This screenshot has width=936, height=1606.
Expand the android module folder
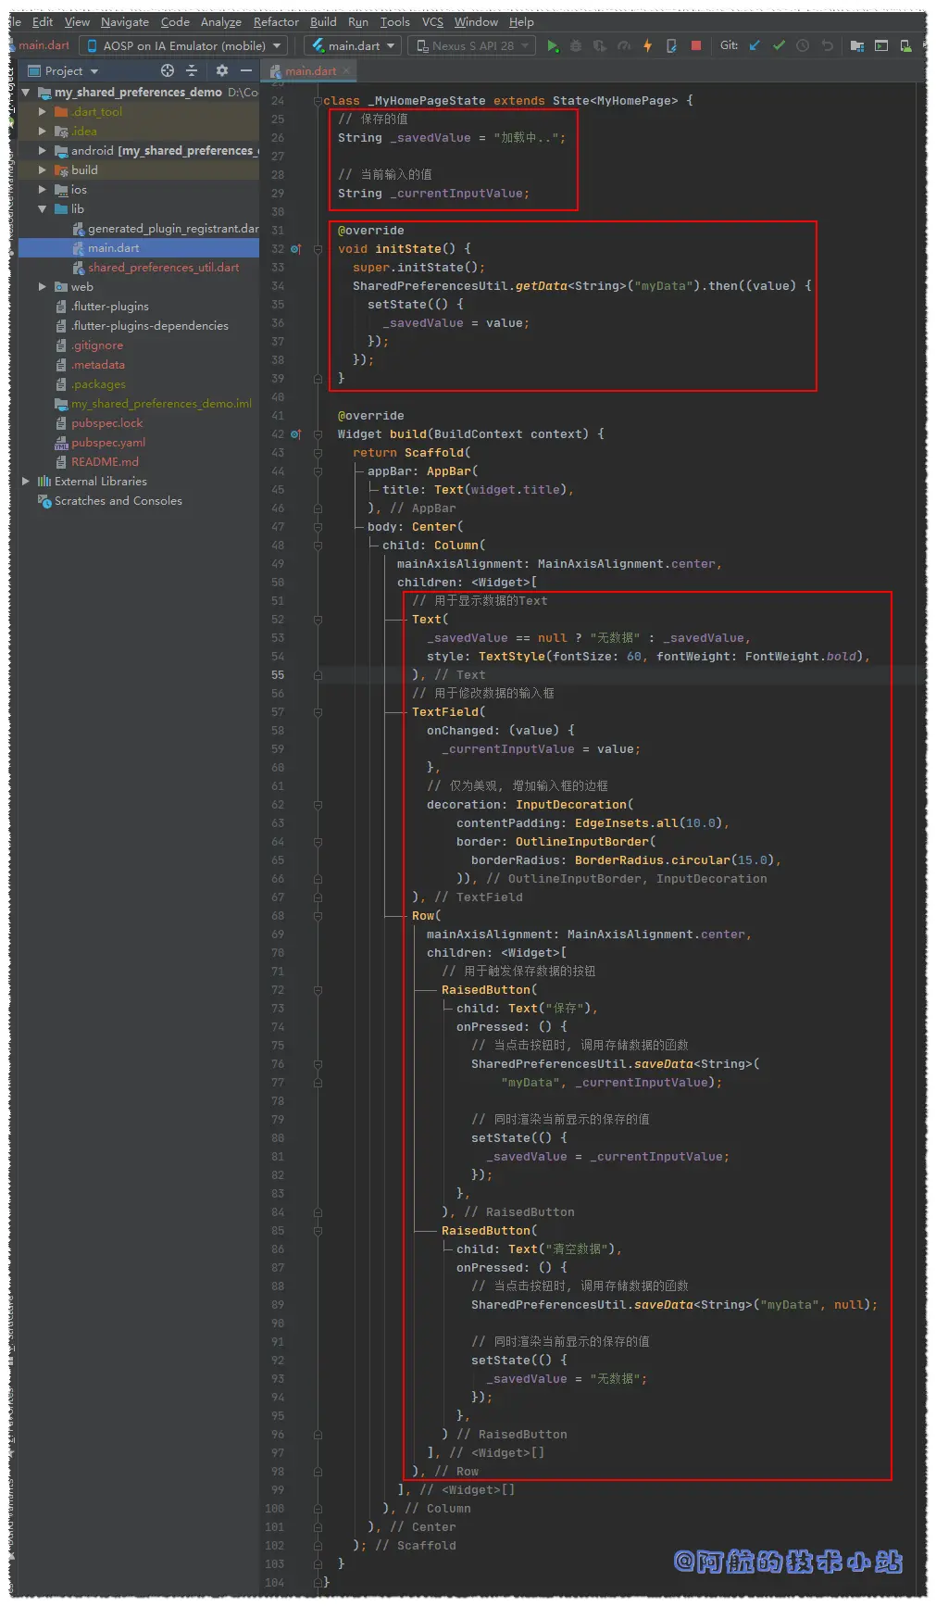(x=42, y=151)
